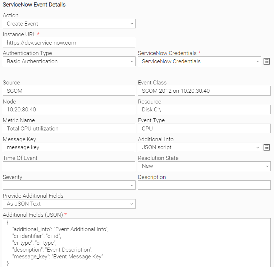Image resolution: width=274 pixels, height=267 pixels.
Task: Open the Authentication Type dropdown
Action: (69, 61)
